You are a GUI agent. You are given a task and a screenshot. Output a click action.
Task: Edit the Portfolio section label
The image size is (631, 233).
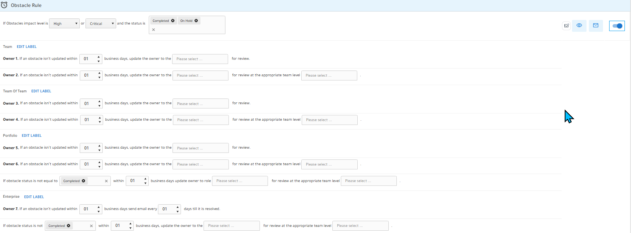[x=32, y=136]
